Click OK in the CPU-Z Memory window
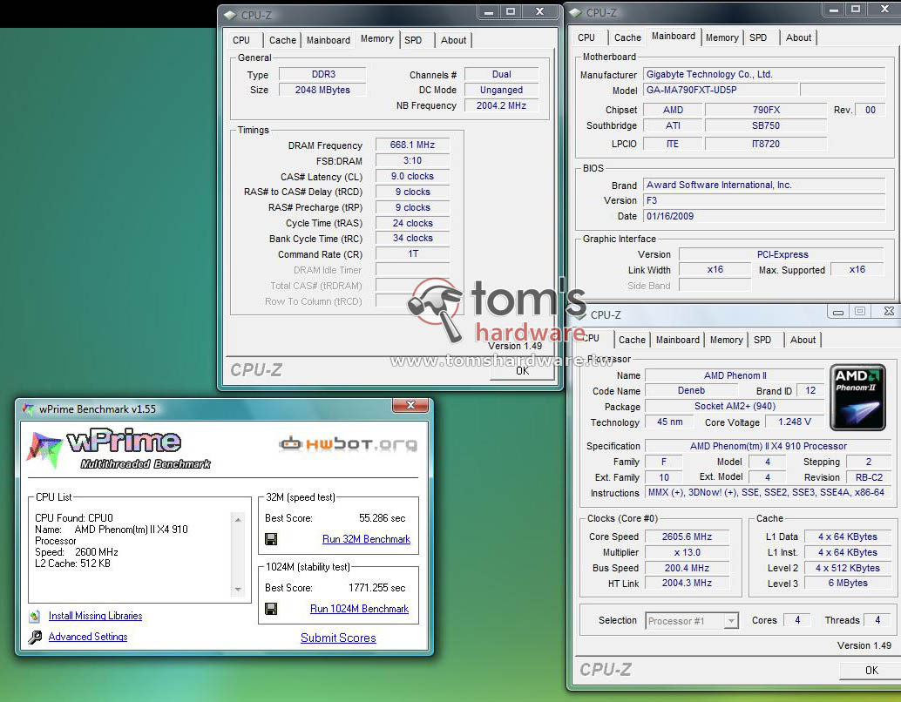This screenshot has width=901, height=702. pyautogui.click(x=522, y=371)
